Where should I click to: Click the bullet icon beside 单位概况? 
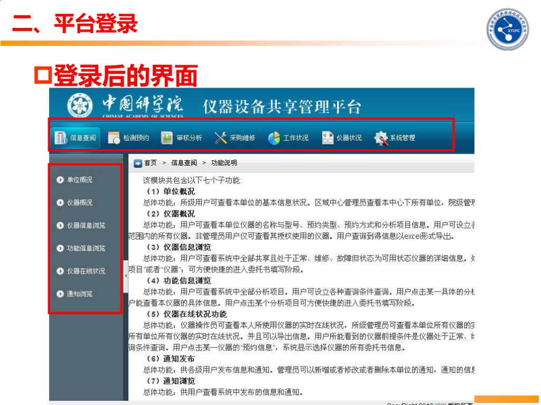[x=60, y=180]
